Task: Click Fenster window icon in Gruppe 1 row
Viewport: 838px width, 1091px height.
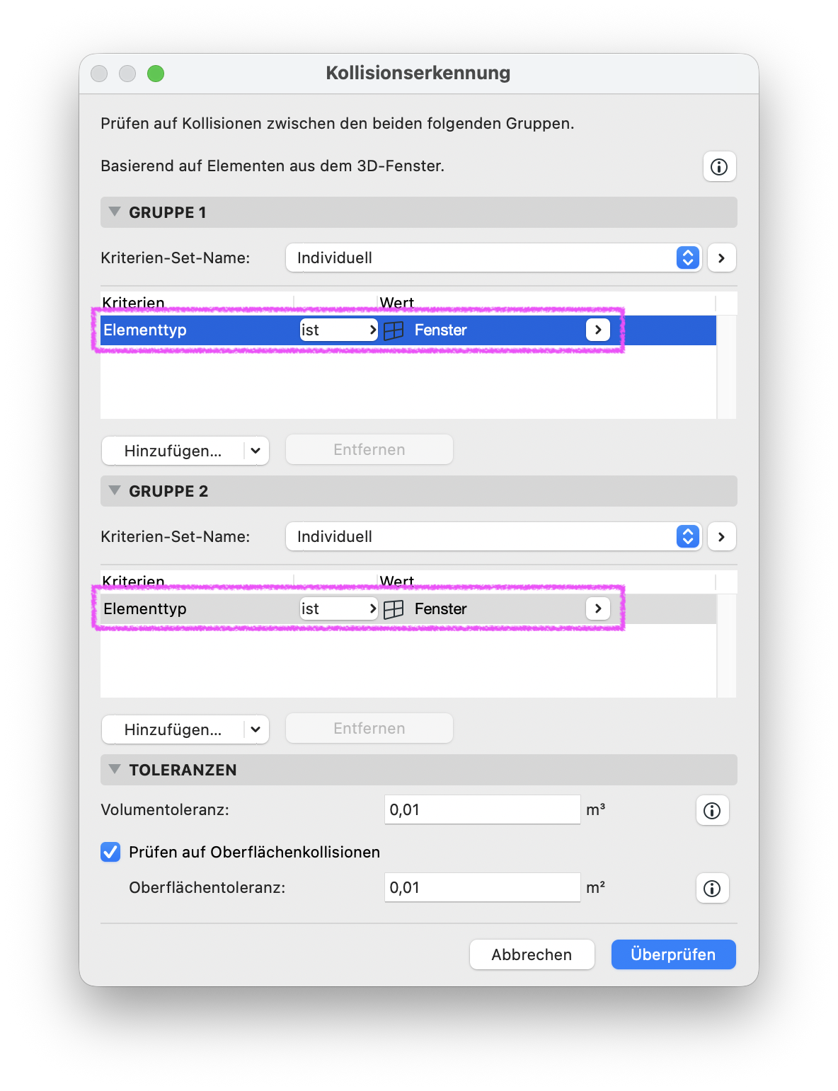Action: tap(394, 330)
